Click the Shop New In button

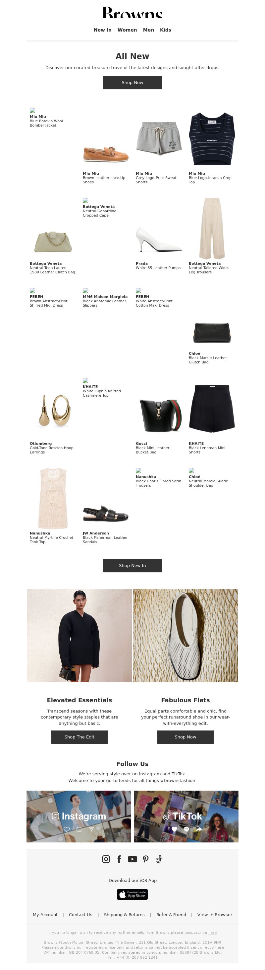coord(132,565)
